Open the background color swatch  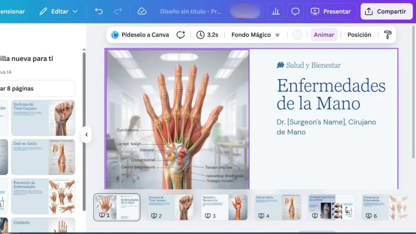(x=297, y=35)
